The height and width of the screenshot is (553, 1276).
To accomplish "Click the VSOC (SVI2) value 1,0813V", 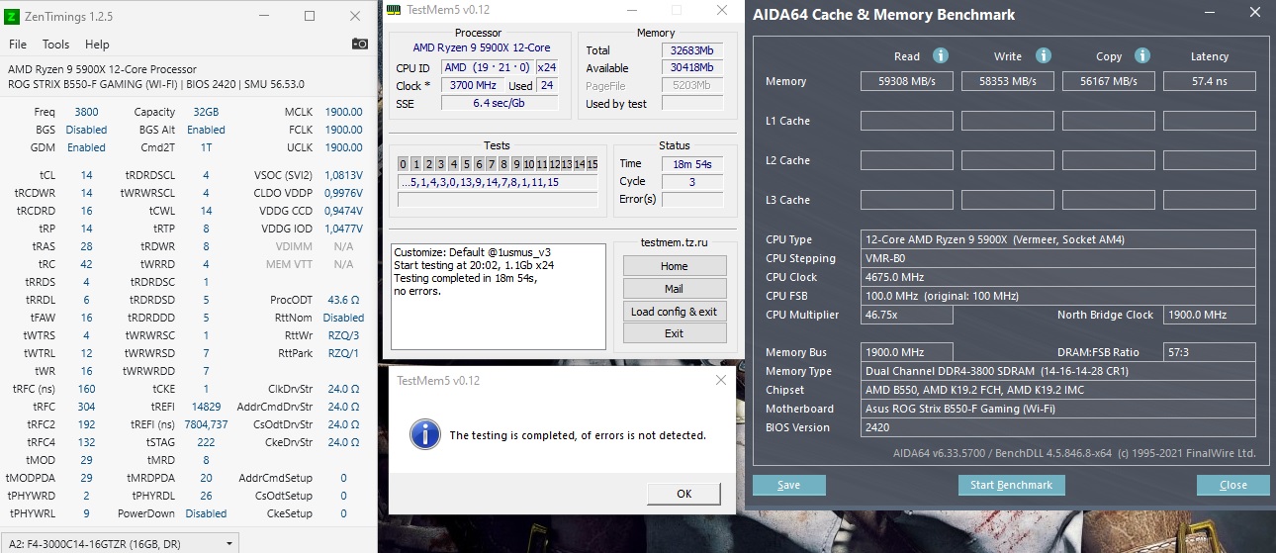I will coord(342,175).
